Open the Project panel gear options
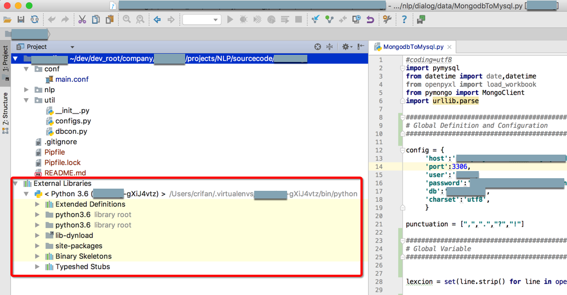The width and height of the screenshot is (567, 295). (x=347, y=47)
